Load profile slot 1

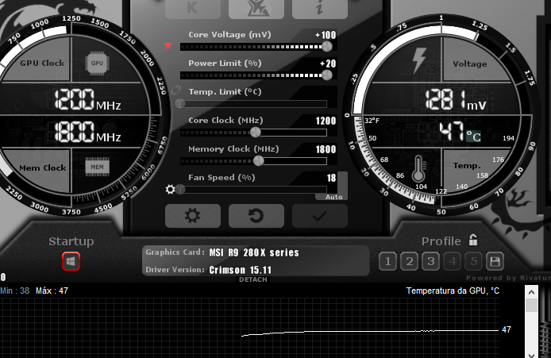pyautogui.click(x=388, y=261)
